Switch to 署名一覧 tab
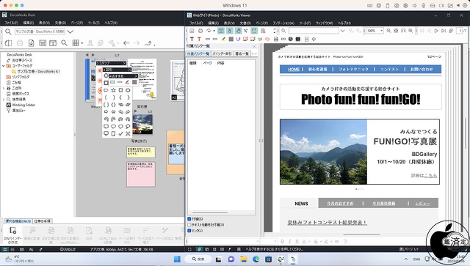Viewport: 470px width, 266px height. coord(242,53)
